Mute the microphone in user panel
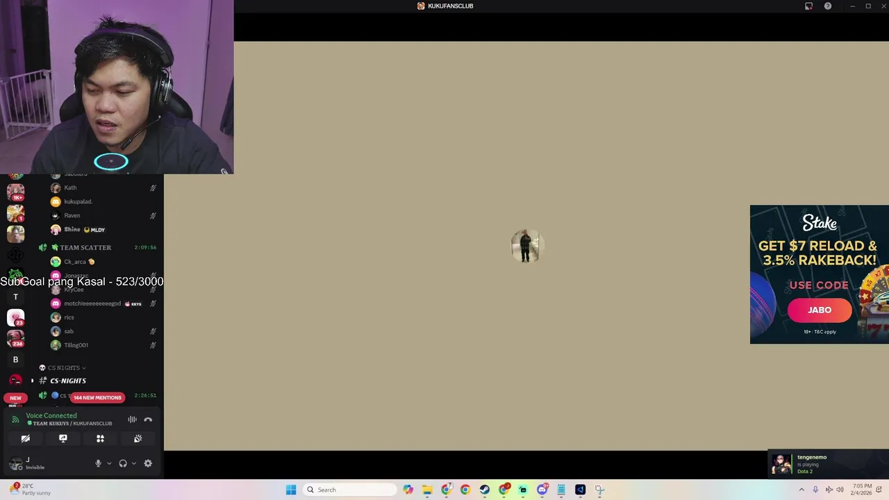This screenshot has width=889, height=500. [98, 463]
